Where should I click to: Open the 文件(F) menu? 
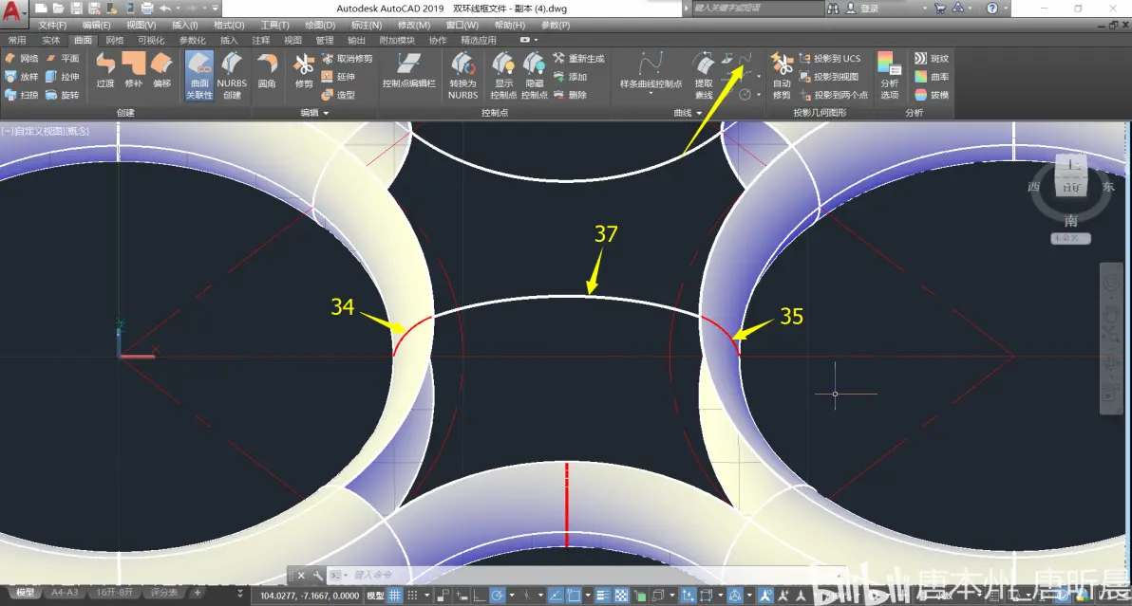52,26
